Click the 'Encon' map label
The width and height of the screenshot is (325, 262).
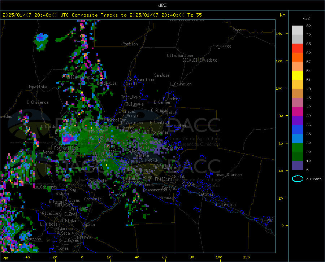point(238,30)
